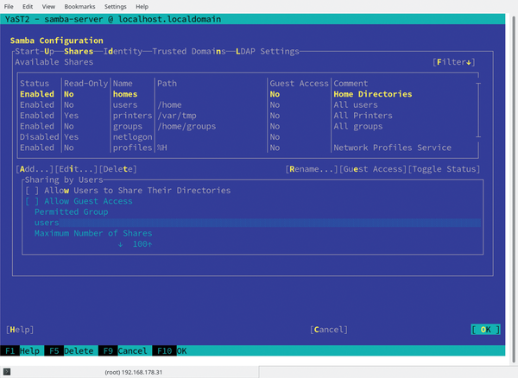
Task: Open the Help menu in menu bar
Action: pos(142,7)
